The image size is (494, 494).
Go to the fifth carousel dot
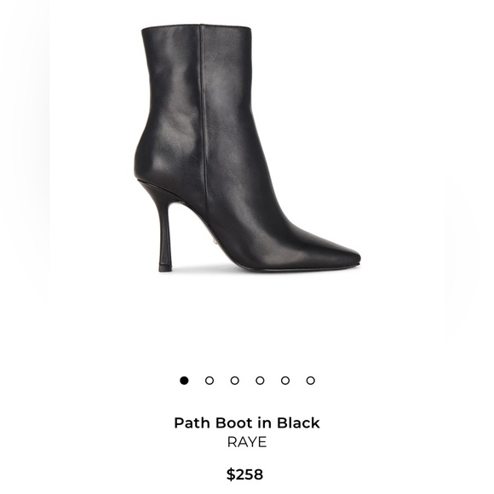(285, 381)
